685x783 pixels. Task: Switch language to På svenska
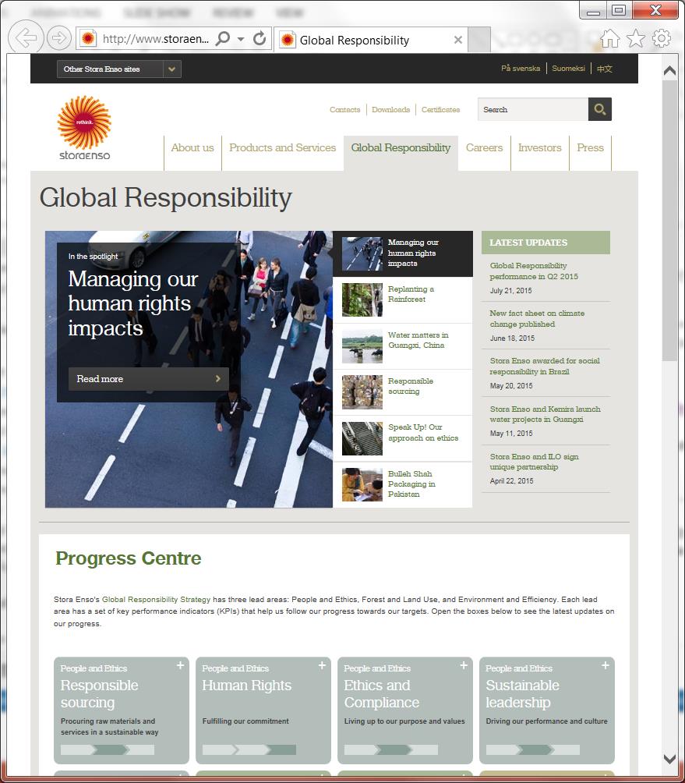(x=521, y=69)
